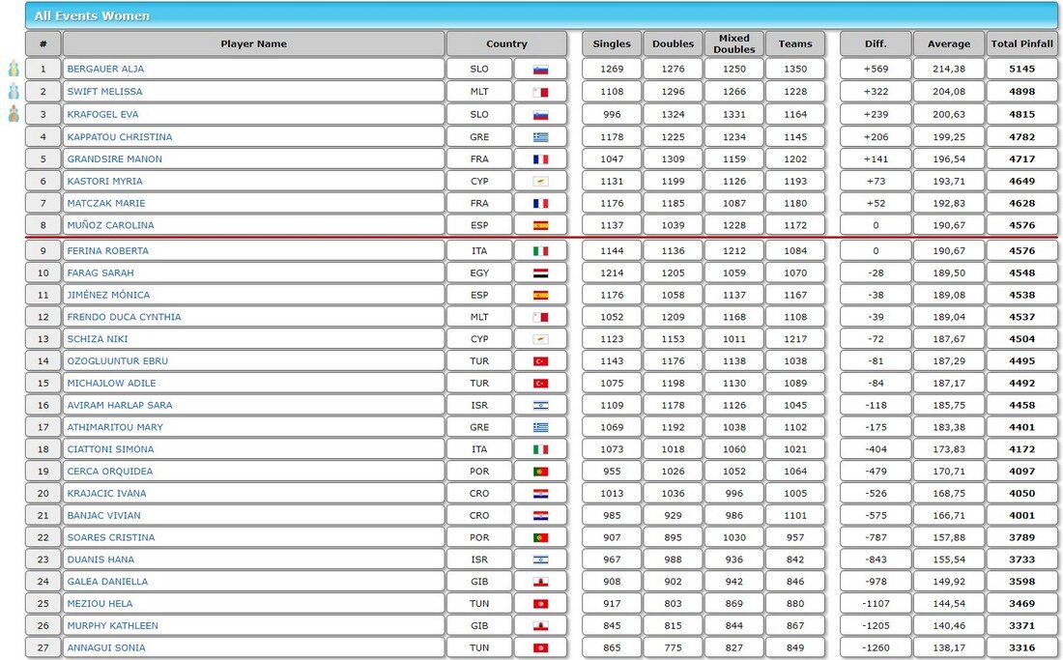This screenshot has width=1063, height=660.
Task: Click Turkey flag in Michajlow Adile row
Action: [x=540, y=383]
